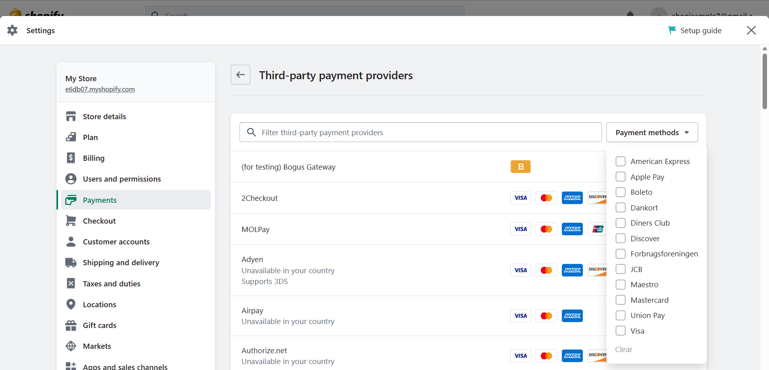
Task: Select the Diners Club checkbox
Action: (620, 223)
